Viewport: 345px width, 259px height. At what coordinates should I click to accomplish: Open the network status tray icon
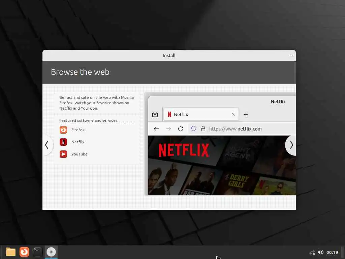(312, 252)
